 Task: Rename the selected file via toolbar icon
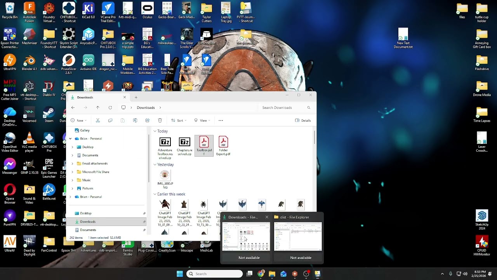tap(135, 121)
